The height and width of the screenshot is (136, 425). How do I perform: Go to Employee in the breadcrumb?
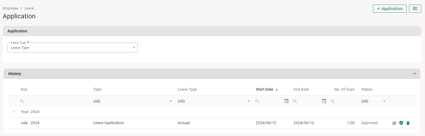coord(11,8)
